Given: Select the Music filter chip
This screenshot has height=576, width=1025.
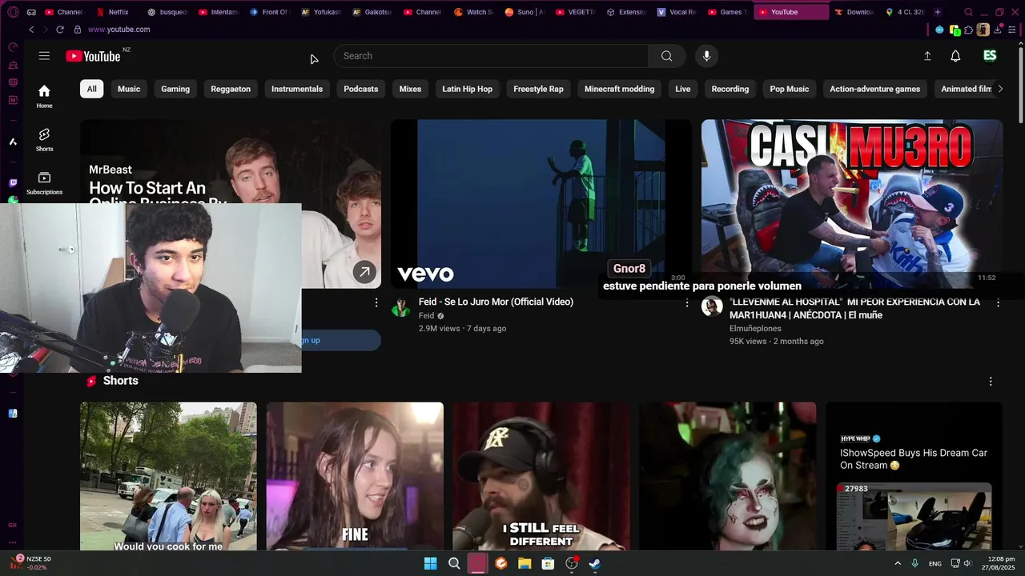Looking at the screenshot, I should (x=129, y=89).
